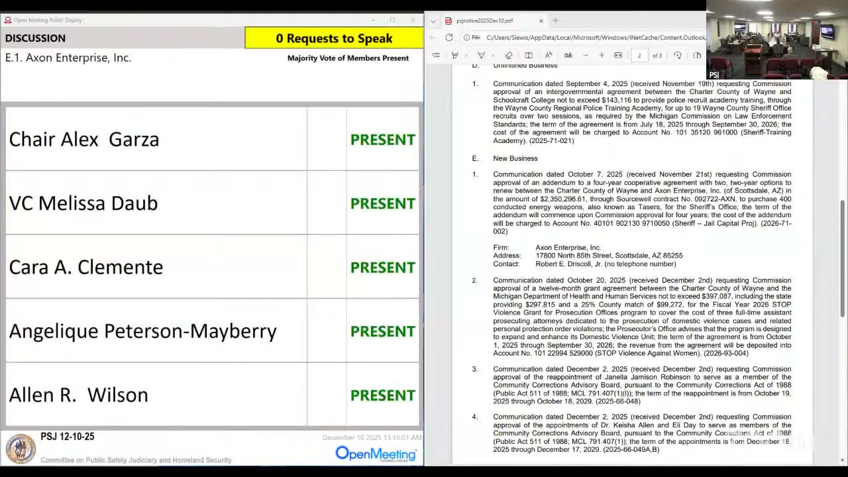Zoom out of the PDF
The height and width of the screenshot is (477, 848).
586,55
